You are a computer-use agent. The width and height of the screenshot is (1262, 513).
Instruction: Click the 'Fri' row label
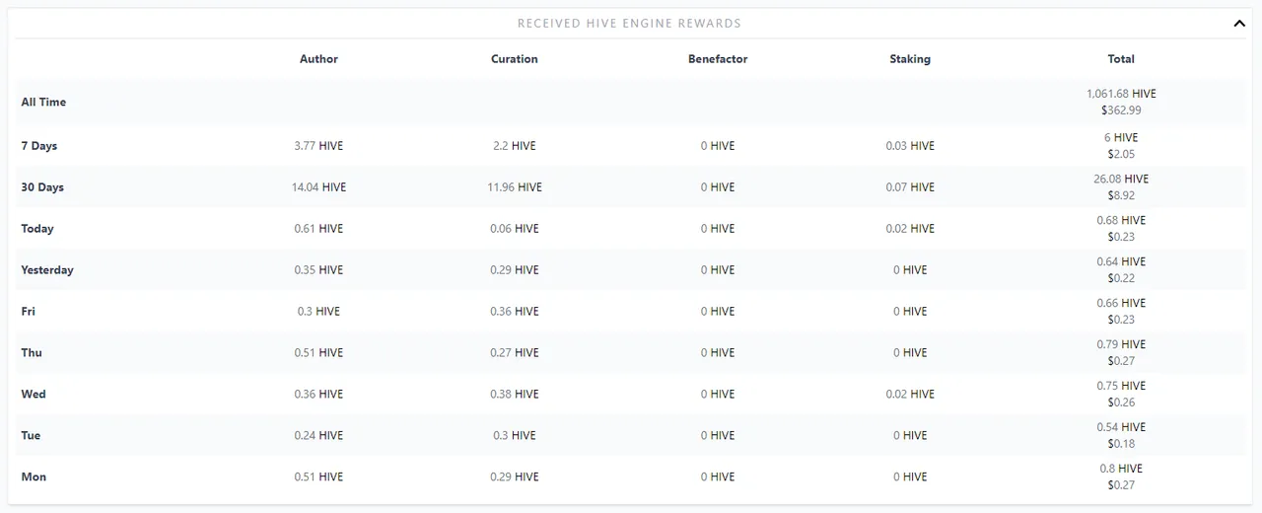pyautogui.click(x=29, y=312)
